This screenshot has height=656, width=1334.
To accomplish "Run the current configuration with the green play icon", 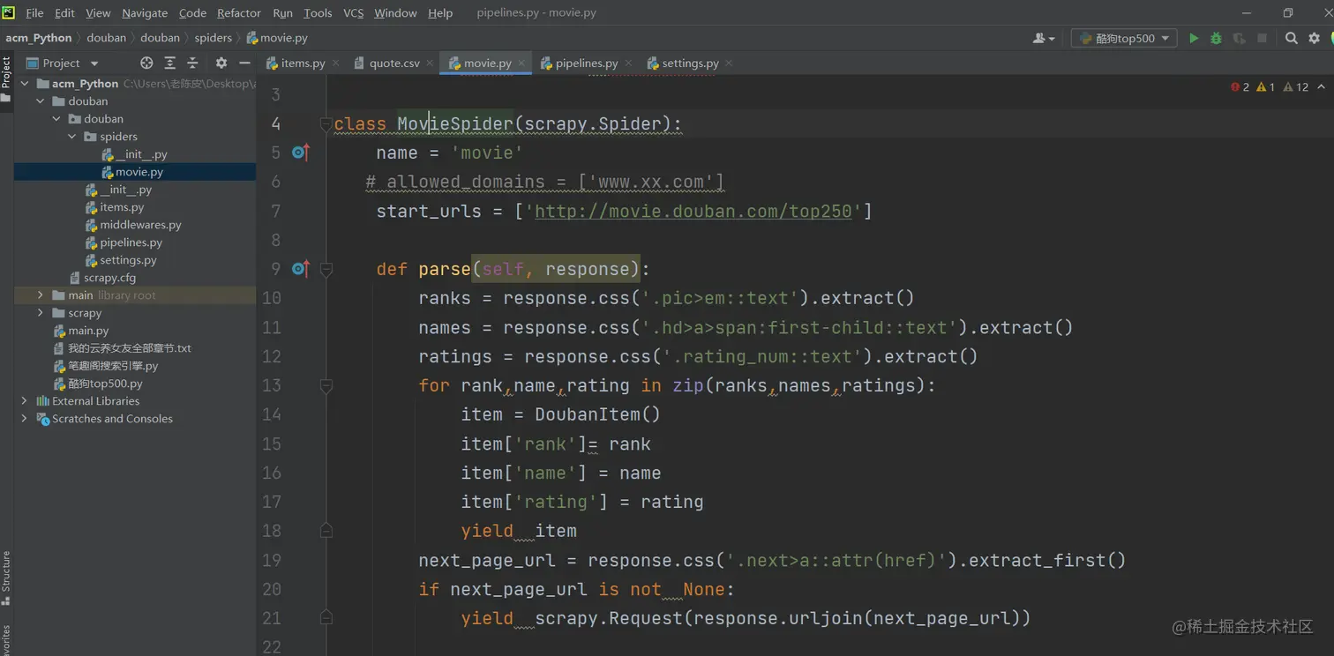I will pos(1194,38).
